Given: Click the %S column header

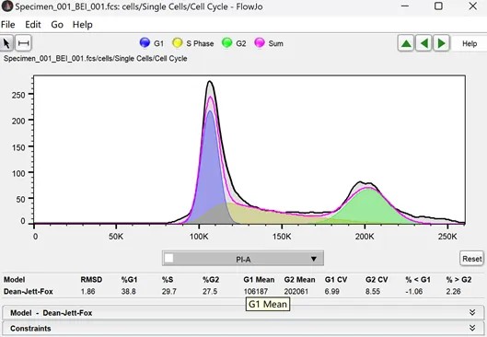Looking at the screenshot, I should point(168,280).
